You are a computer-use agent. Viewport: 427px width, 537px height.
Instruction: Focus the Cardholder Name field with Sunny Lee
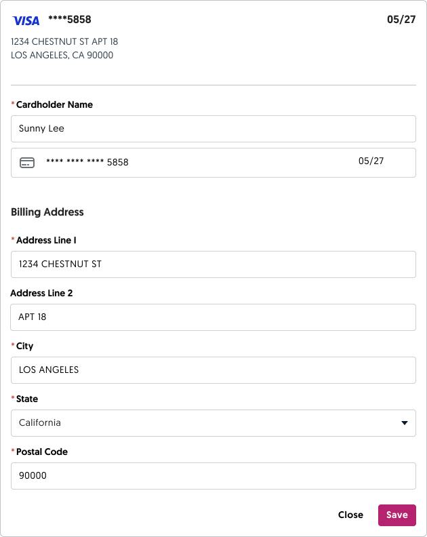coord(213,129)
